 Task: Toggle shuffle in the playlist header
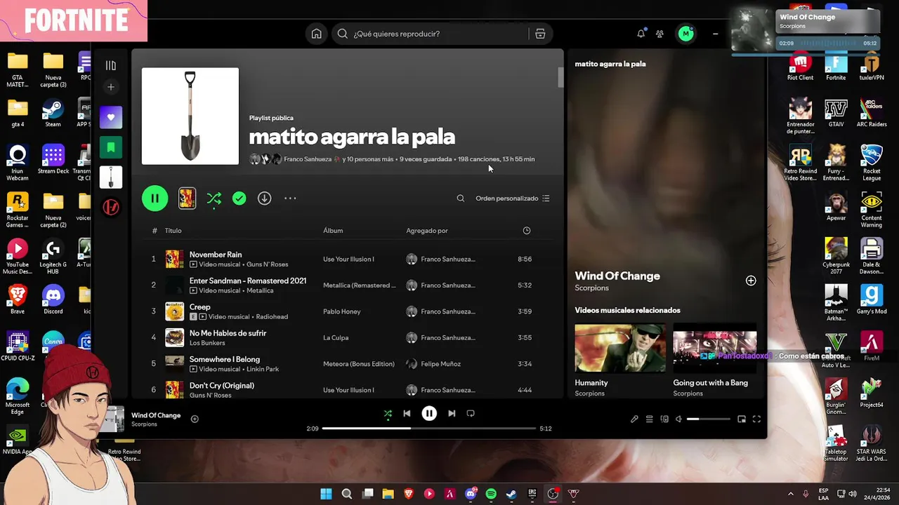pos(214,198)
